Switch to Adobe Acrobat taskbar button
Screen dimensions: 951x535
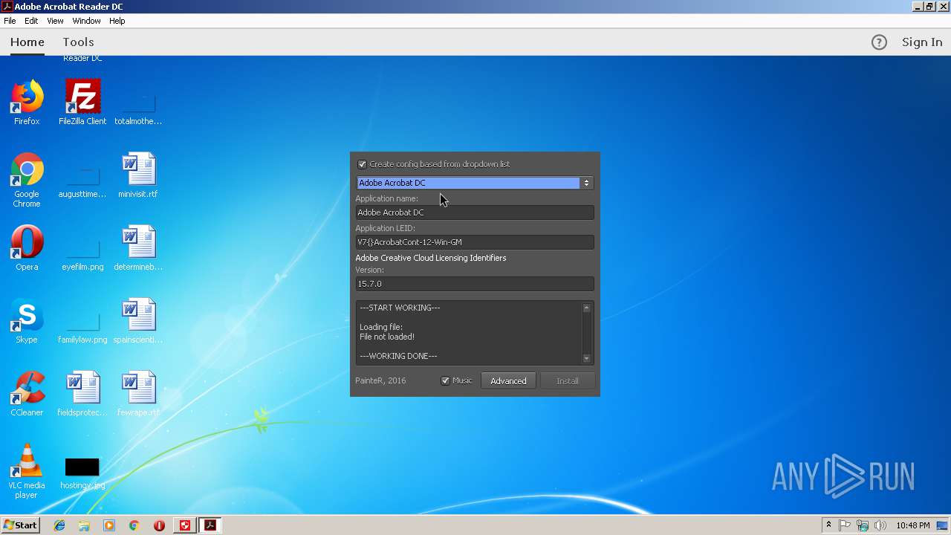(x=210, y=525)
